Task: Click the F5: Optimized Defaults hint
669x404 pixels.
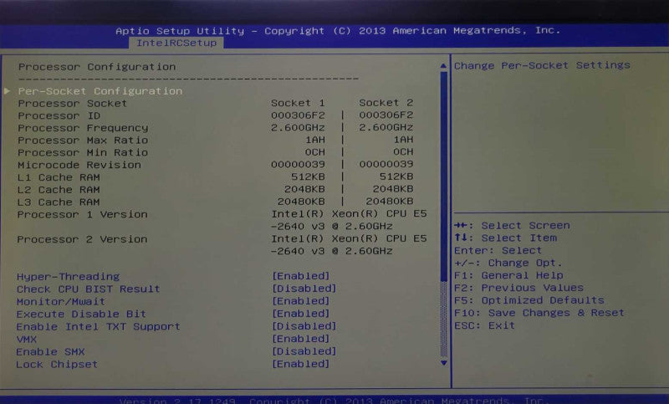Action: [x=529, y=300]
